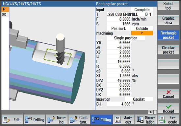Toggle the Outside surface selection

(142, 29)
